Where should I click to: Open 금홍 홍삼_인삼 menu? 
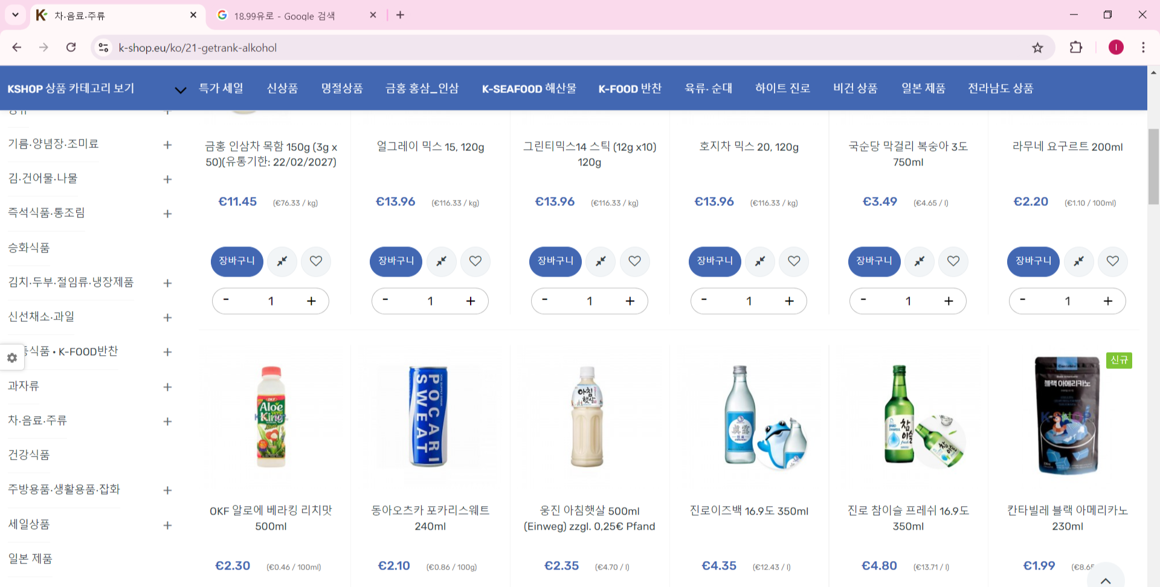click(422, 88)
